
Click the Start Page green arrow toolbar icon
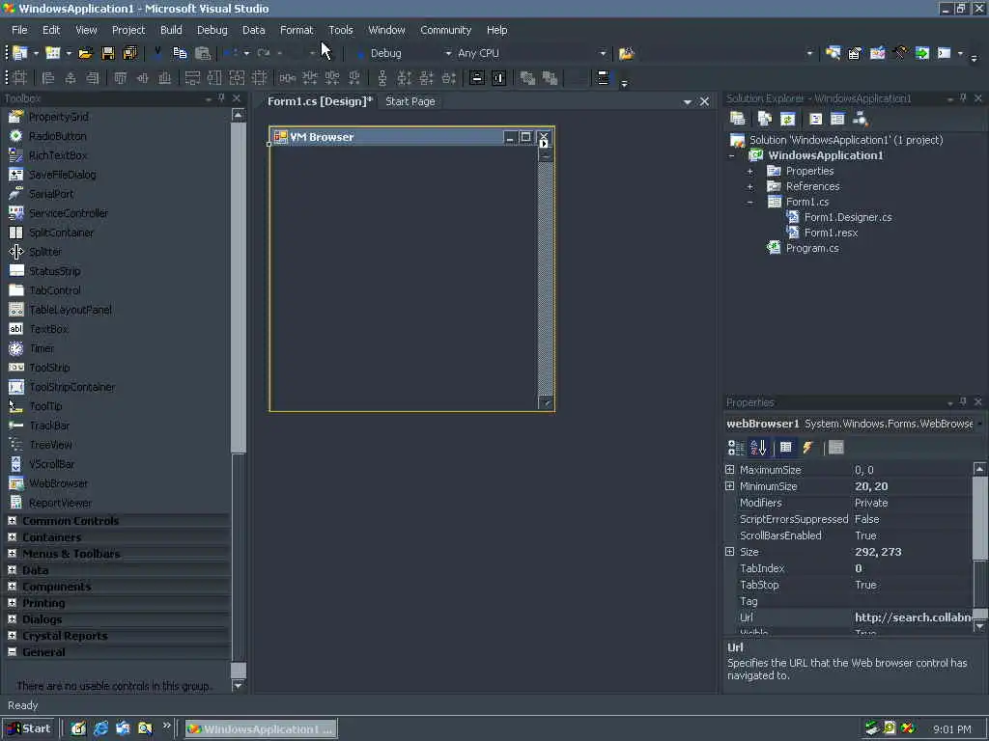(922, 54)
